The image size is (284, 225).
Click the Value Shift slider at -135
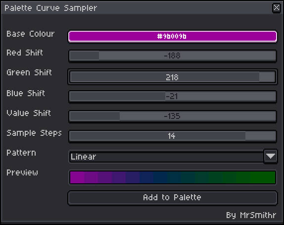click(172, 116)
